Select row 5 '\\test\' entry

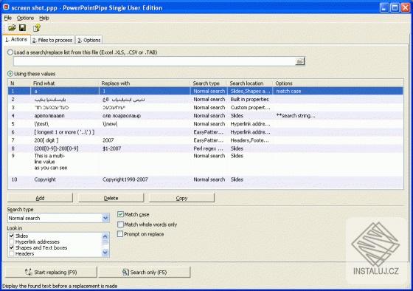pyautogui.click(x=206, y=124)
